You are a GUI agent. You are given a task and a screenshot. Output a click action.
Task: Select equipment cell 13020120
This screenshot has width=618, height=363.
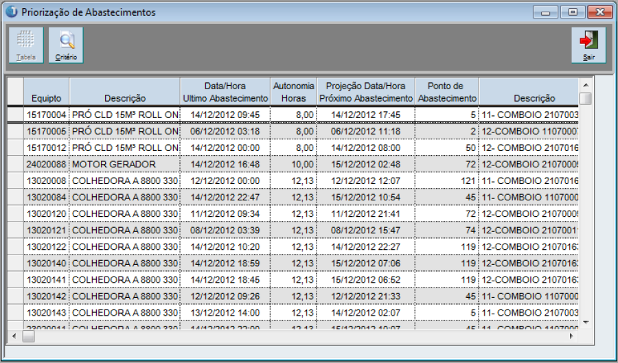[47, 214]
